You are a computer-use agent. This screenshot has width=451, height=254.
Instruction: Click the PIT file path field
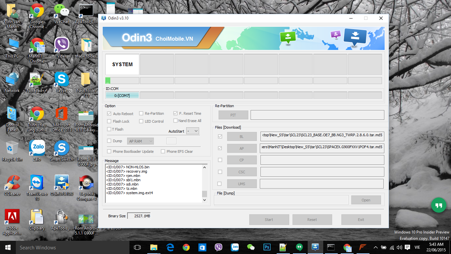point(317,115)
